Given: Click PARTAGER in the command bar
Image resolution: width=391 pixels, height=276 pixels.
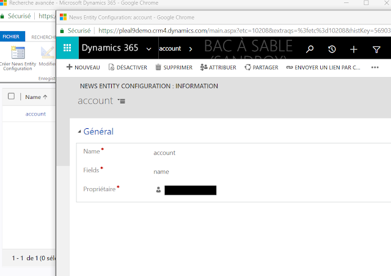Looking at the screenshot, I should pos(261,67).
